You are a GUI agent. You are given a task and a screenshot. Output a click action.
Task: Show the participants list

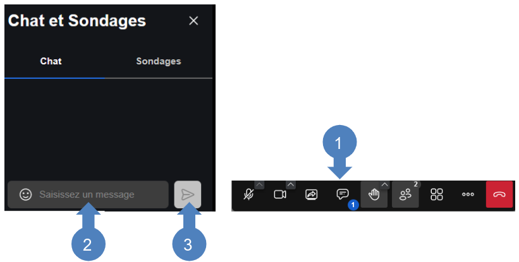click(x=405, y=194)
